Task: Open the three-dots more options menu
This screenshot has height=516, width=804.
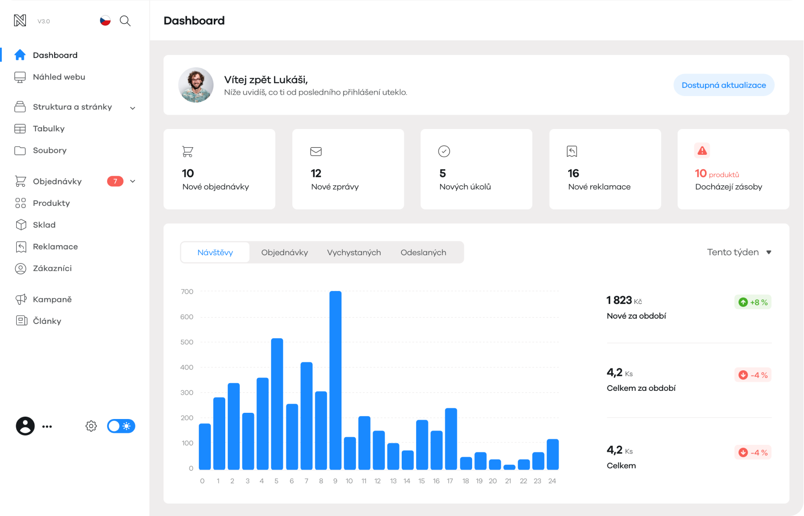Action: coord(47,427)
